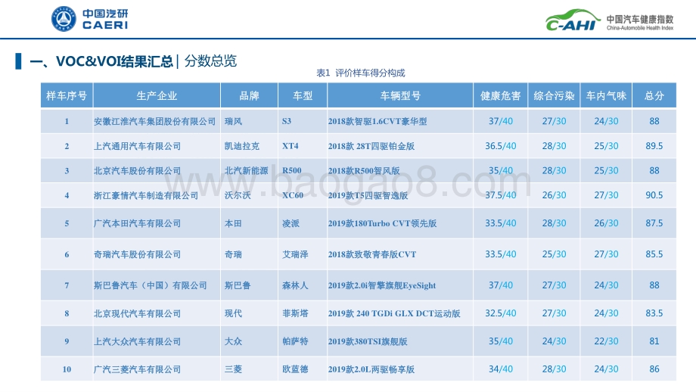This screenshot has width=696, height=392.
Task: Click the total score 90.5
Action: [654, 195]
